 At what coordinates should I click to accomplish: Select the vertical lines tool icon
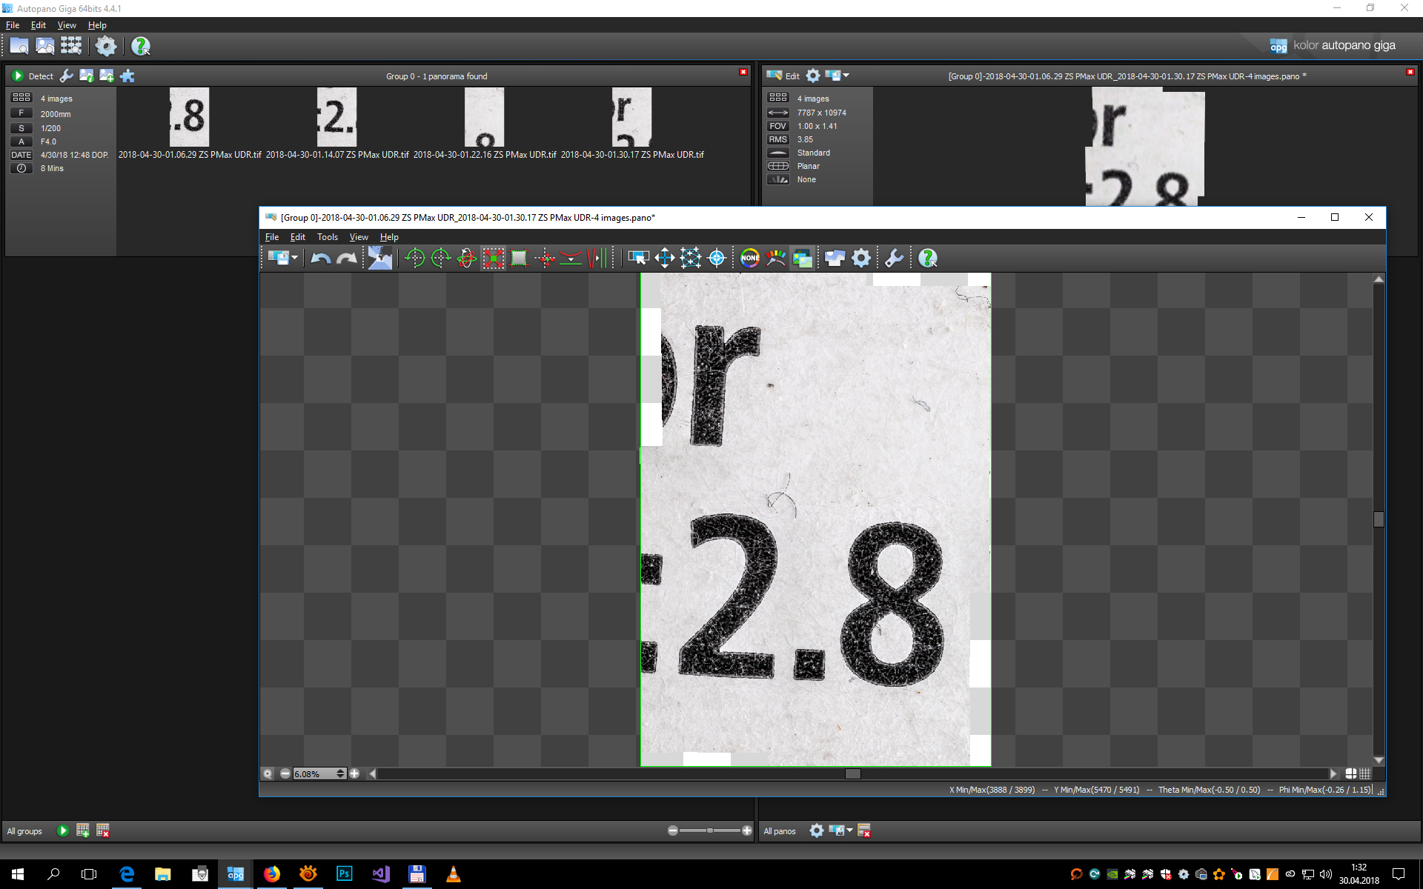(x=597, y=258)
